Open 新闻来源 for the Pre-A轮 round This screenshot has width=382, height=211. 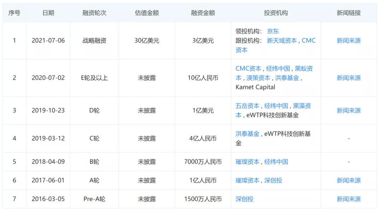[x=348, y=199]
